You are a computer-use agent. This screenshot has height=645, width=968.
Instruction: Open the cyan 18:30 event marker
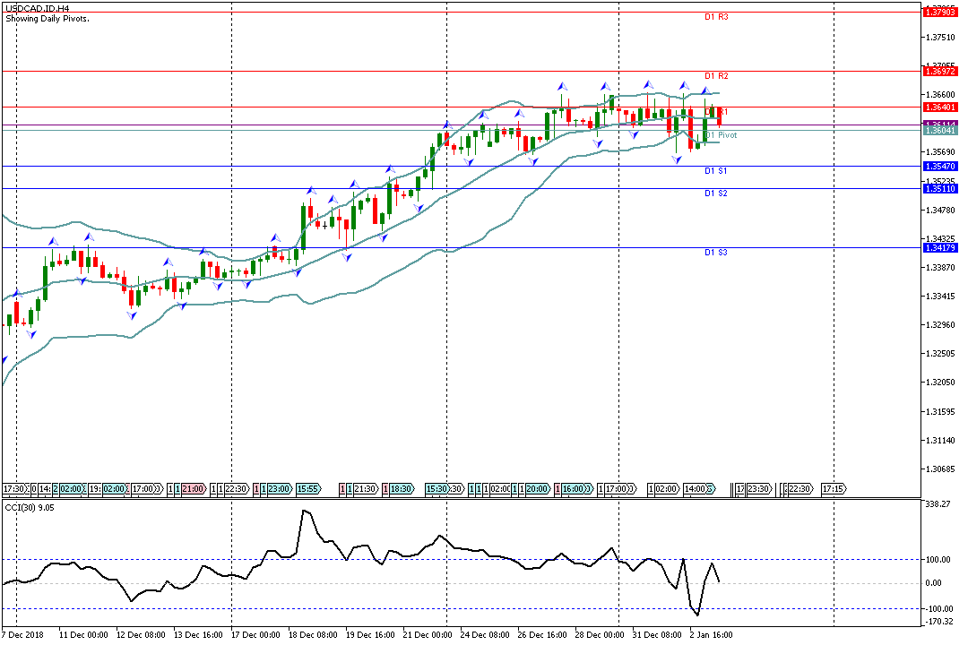(402, 489)
